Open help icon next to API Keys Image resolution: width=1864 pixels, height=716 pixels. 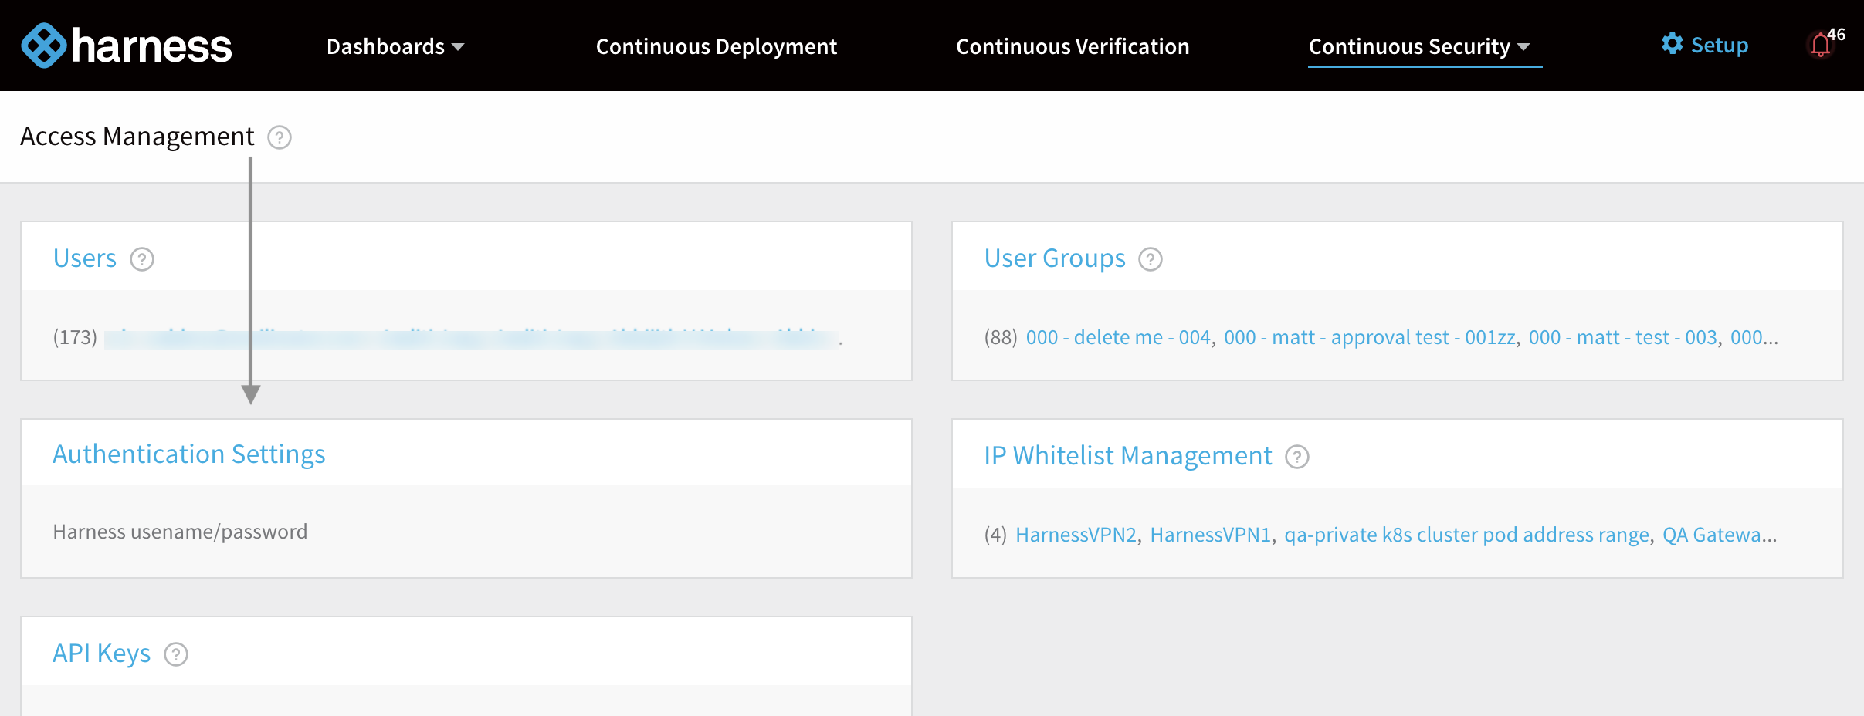tap(176, 654)
